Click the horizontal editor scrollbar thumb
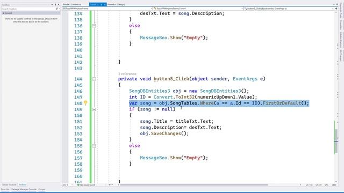This screenshot has width=344, height=193. click(194, 185)
